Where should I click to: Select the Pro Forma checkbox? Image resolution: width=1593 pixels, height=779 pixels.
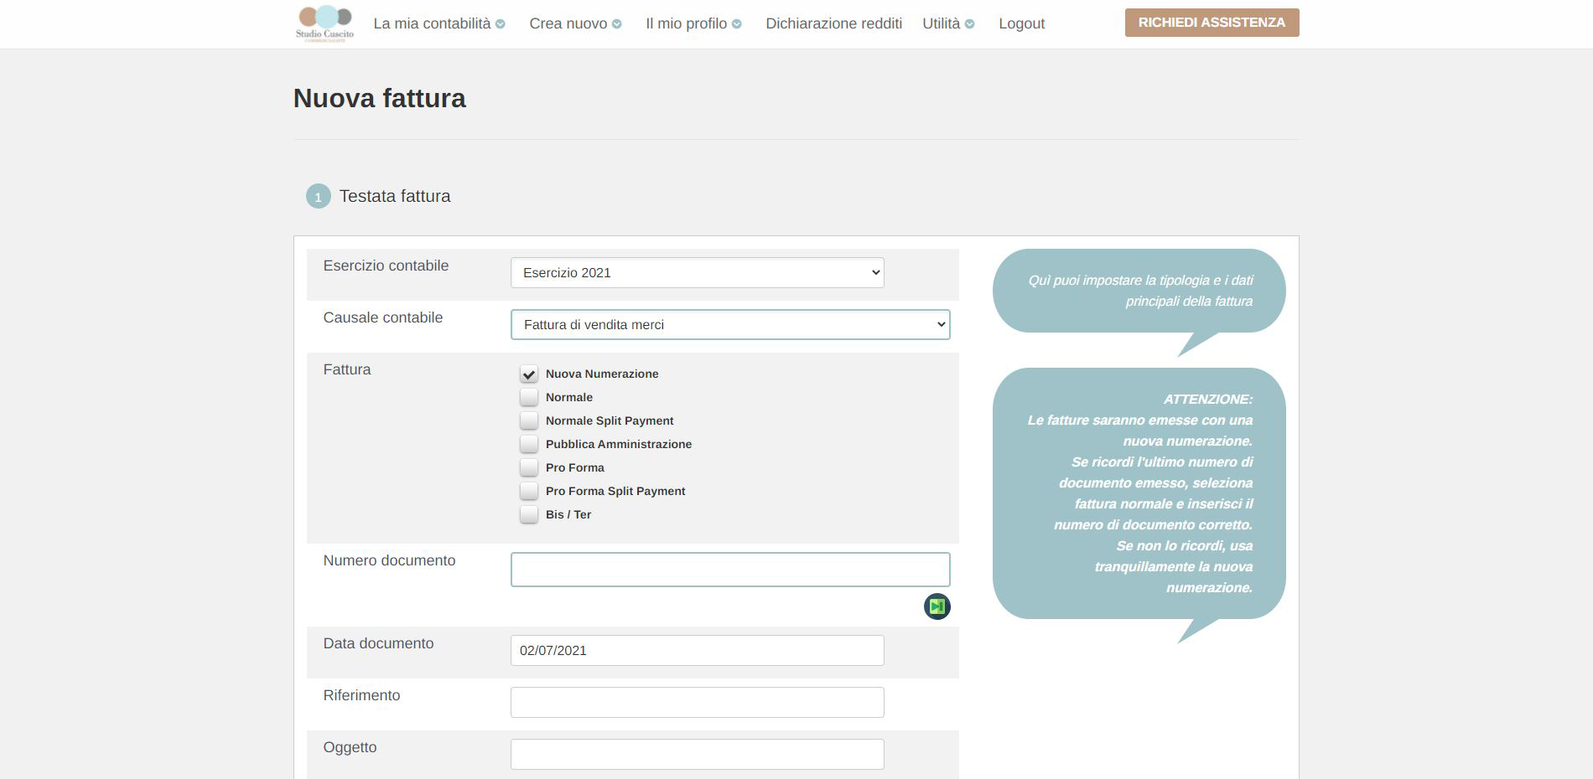[x=529, y=468]
